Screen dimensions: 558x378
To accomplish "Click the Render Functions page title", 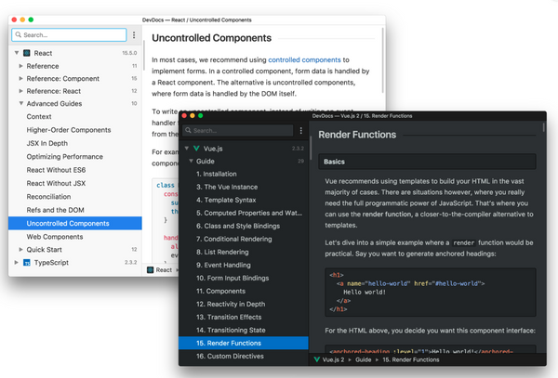I will (x=357, y=135).
